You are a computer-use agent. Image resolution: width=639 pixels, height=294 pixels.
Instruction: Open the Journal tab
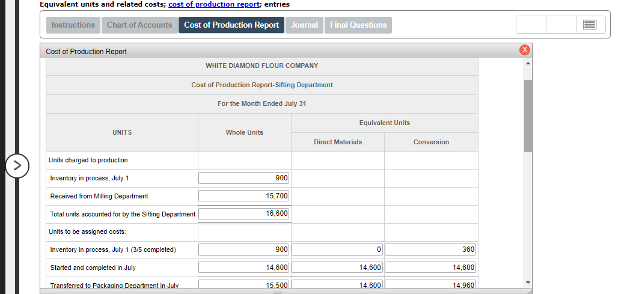tap(304, 25)
